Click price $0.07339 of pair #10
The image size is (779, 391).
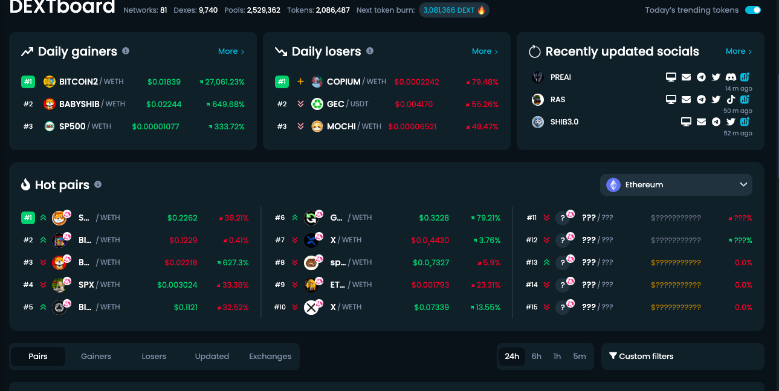[x=432, y=307]
